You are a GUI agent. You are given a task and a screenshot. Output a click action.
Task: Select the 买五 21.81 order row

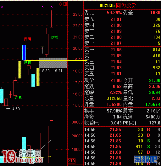click(122, 74)
